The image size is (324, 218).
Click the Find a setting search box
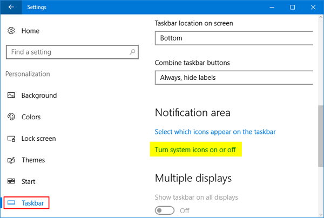[64, 52]
